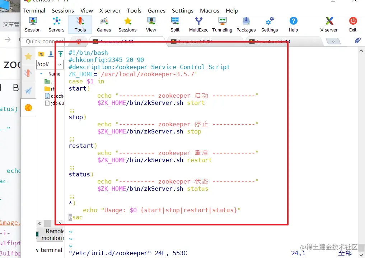This screenshot has width=365, height=258.
Task: Switch to the centos 7-3-13 tab
Action: (x=283, y=42)
